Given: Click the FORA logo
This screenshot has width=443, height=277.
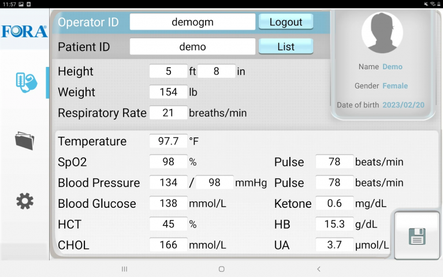Looking at the screenshot, I should [24, 31].
